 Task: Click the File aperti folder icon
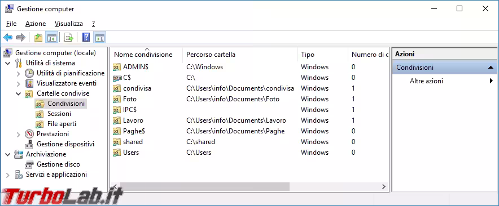click(40, 124)
